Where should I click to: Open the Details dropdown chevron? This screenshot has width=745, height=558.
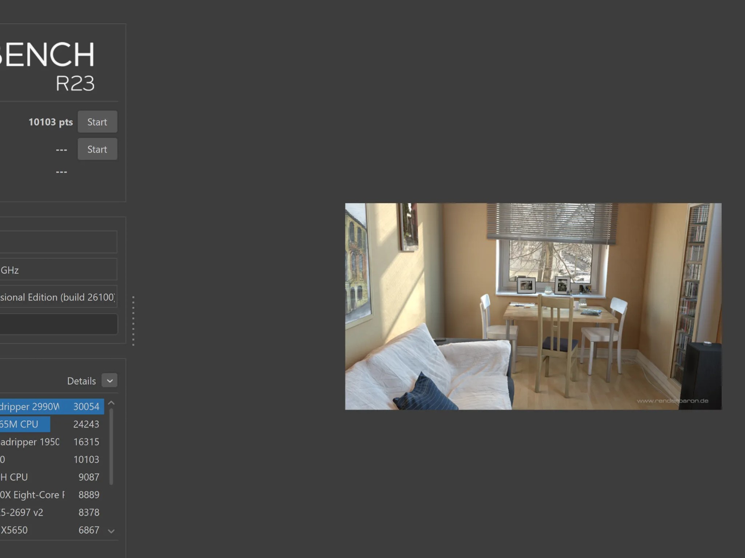coord(109,380)
